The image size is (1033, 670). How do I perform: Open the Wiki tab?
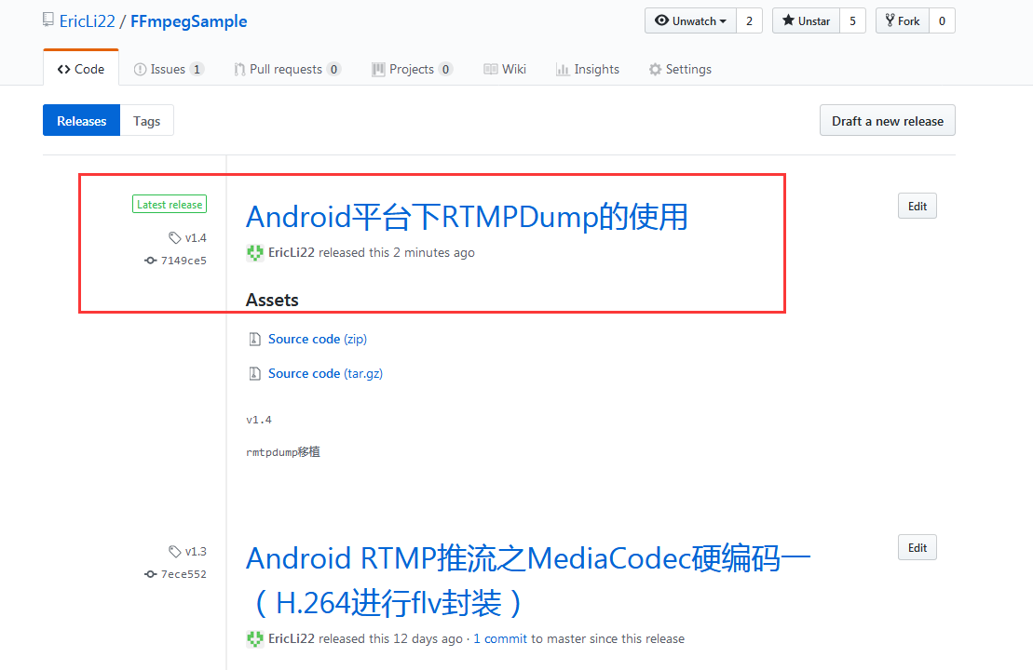pyautogui.click(x=505, y=69)
